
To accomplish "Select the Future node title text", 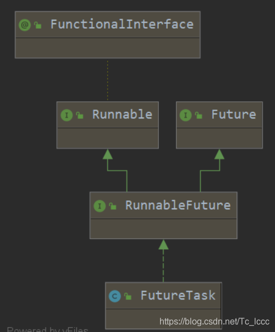I will [234, 115].
